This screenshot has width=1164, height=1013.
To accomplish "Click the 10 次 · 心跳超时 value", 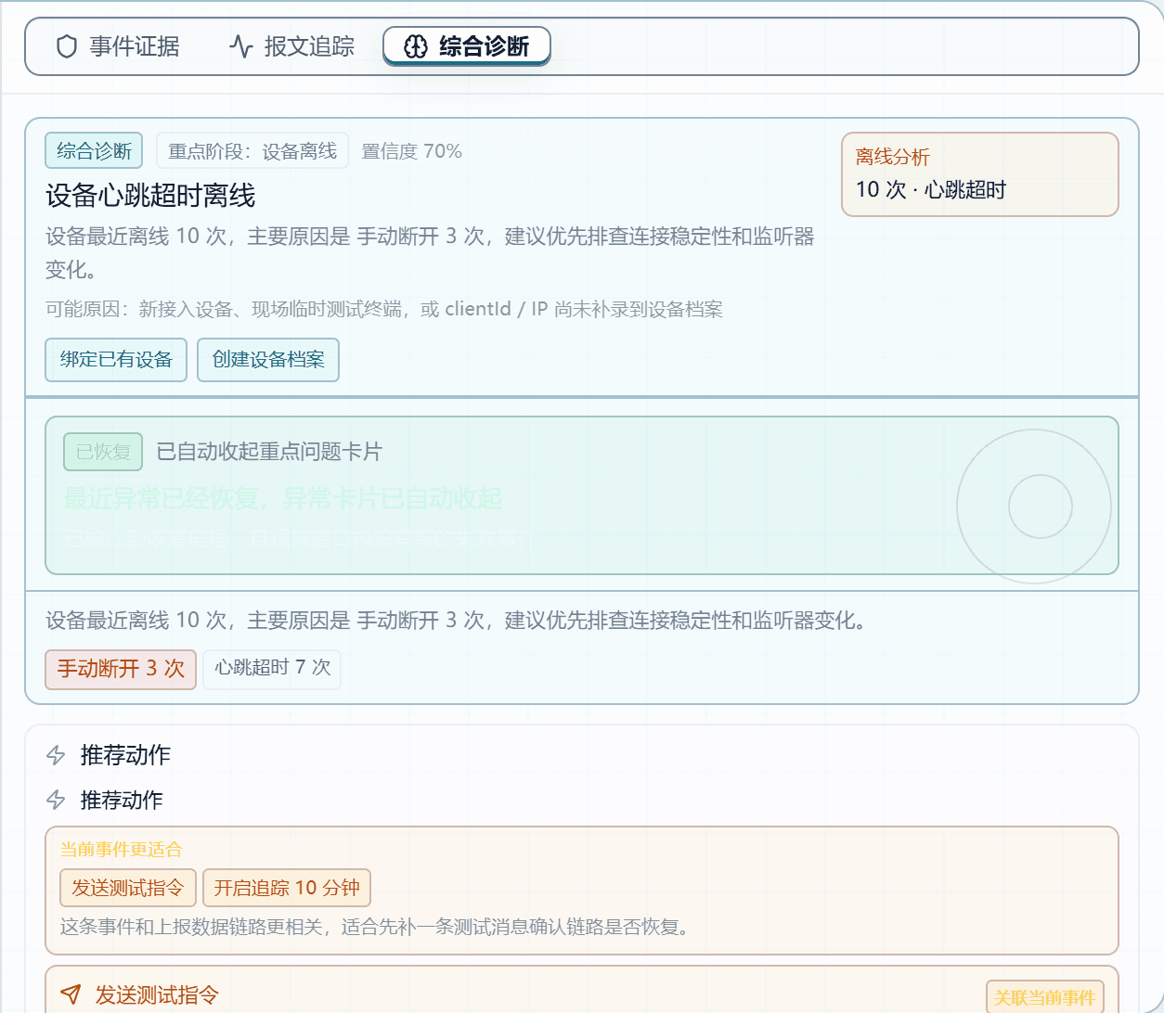I will 931,190.
